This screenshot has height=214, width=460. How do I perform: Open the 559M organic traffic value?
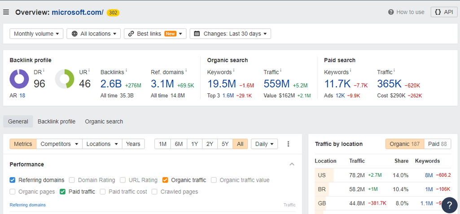coord(276,84)
